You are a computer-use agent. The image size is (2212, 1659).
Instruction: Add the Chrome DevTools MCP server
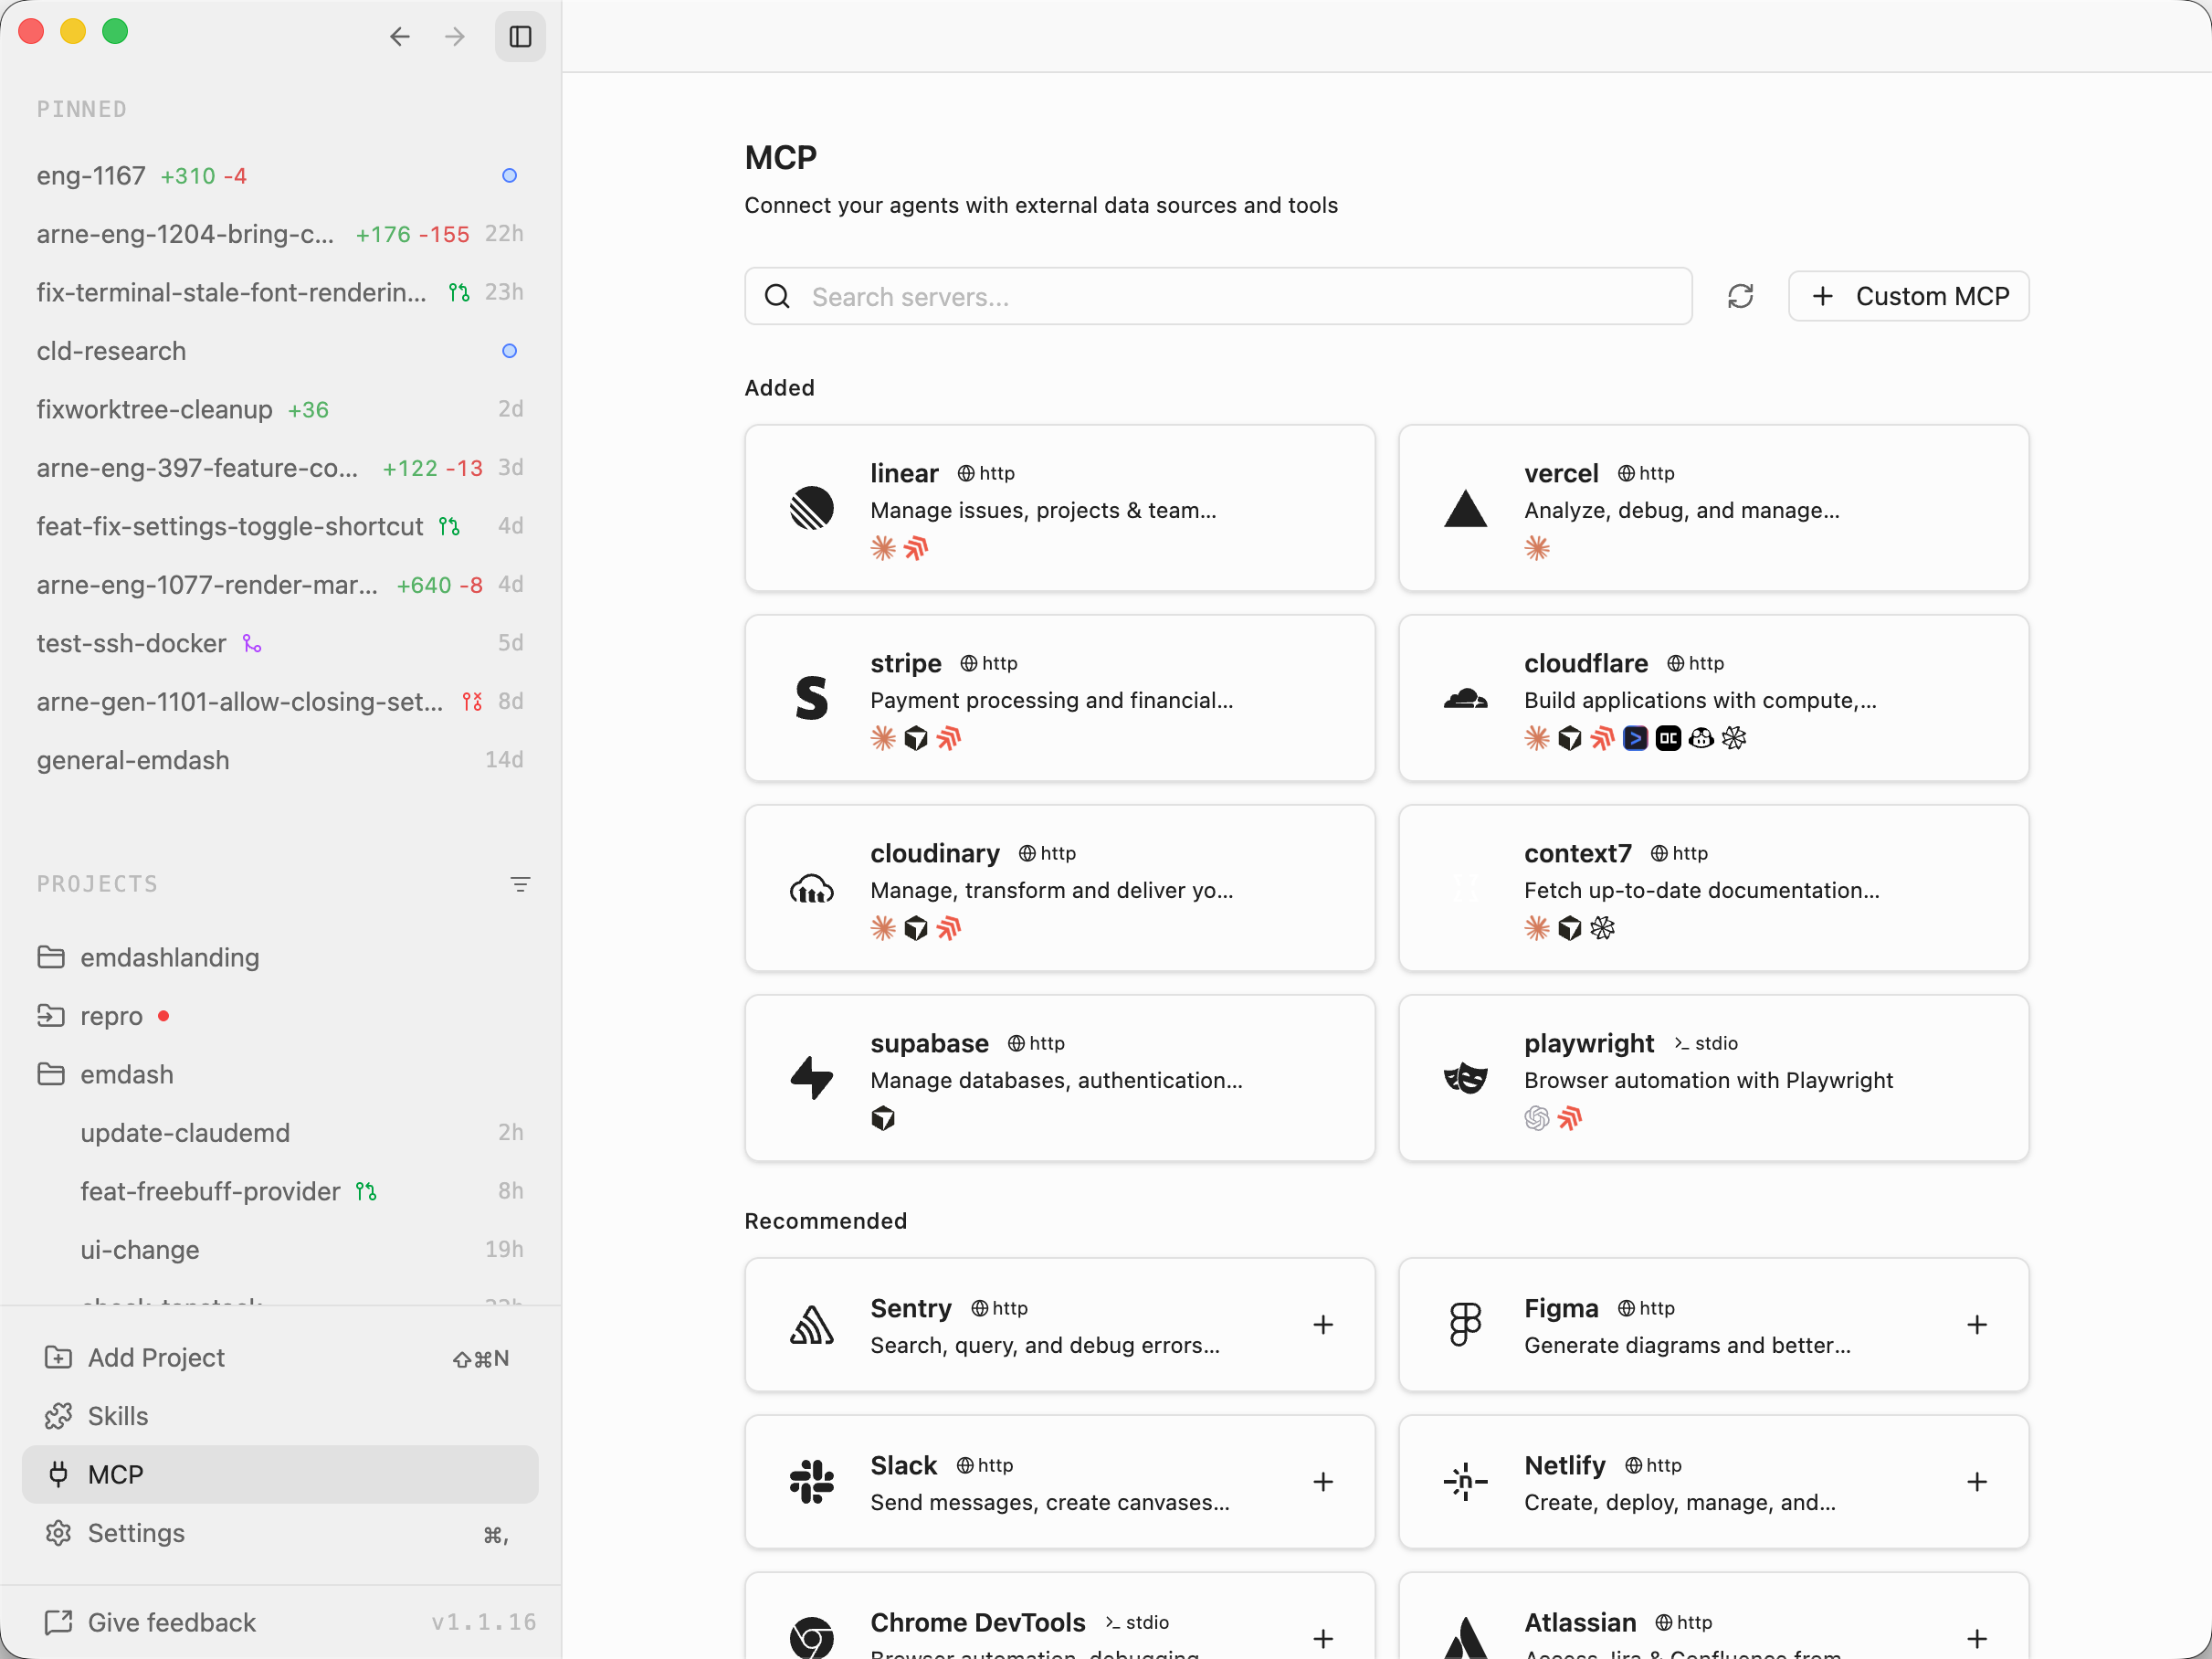click(1323, 1638)
